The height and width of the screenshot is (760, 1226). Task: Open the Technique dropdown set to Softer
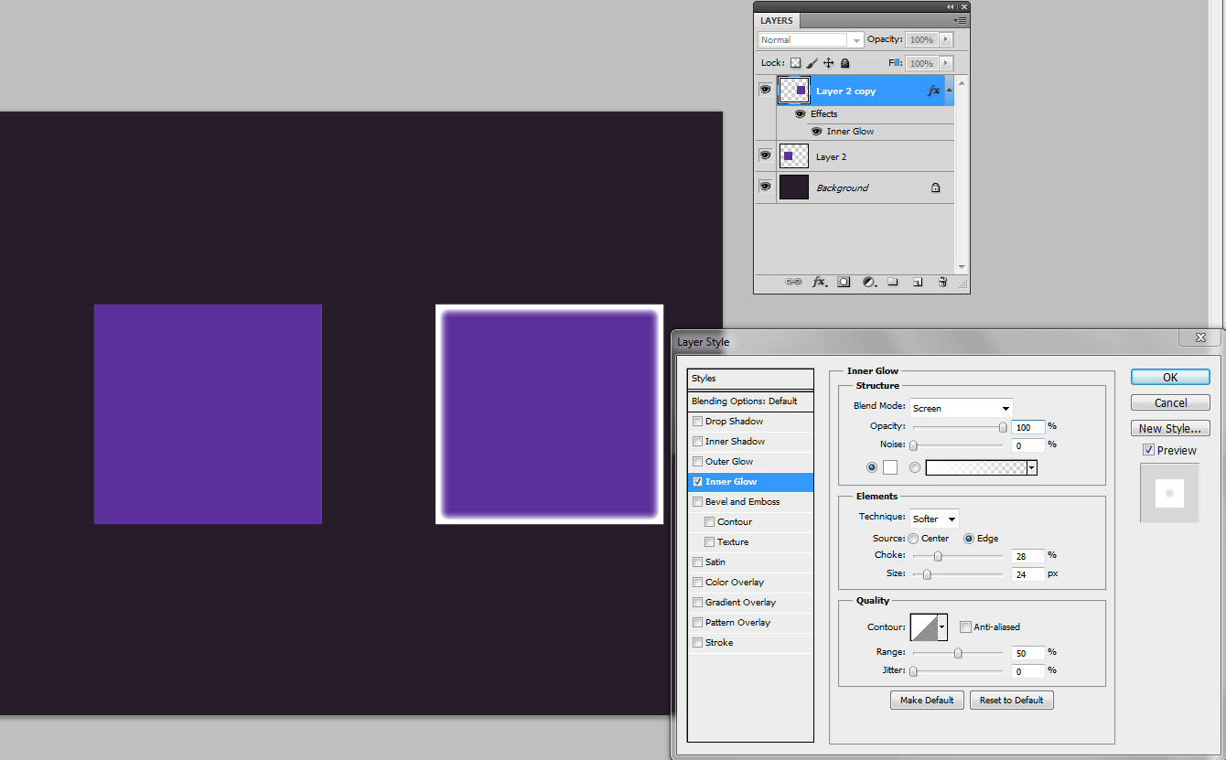pos(934,519)
